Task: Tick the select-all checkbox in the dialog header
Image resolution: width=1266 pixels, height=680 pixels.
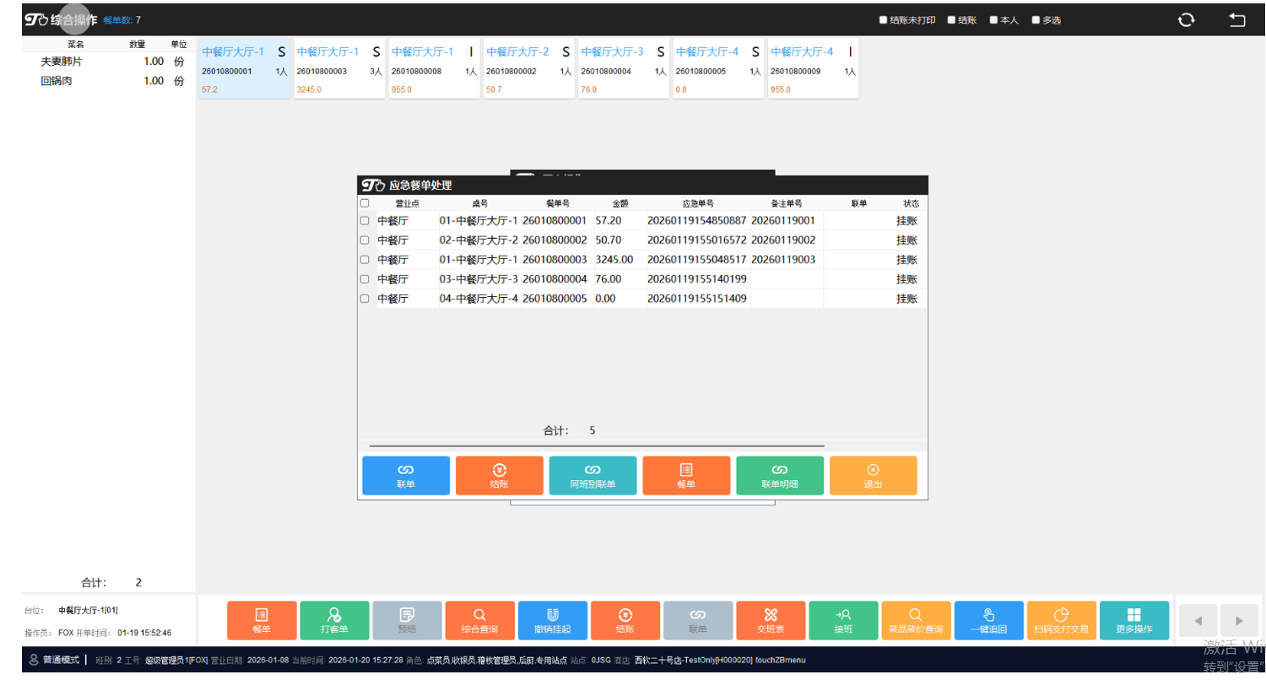Action: 365,203
